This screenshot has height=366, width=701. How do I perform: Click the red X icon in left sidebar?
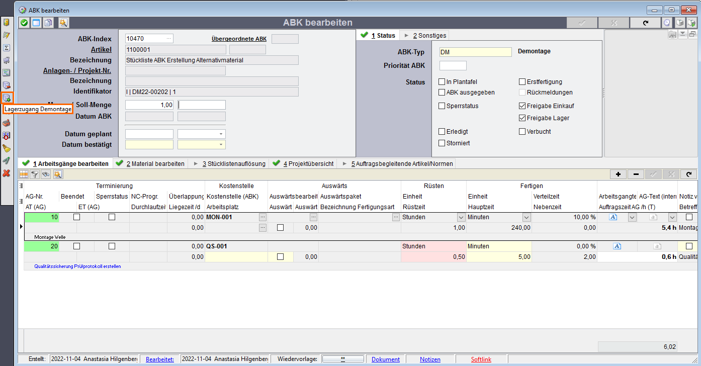[x=7, y=173]
